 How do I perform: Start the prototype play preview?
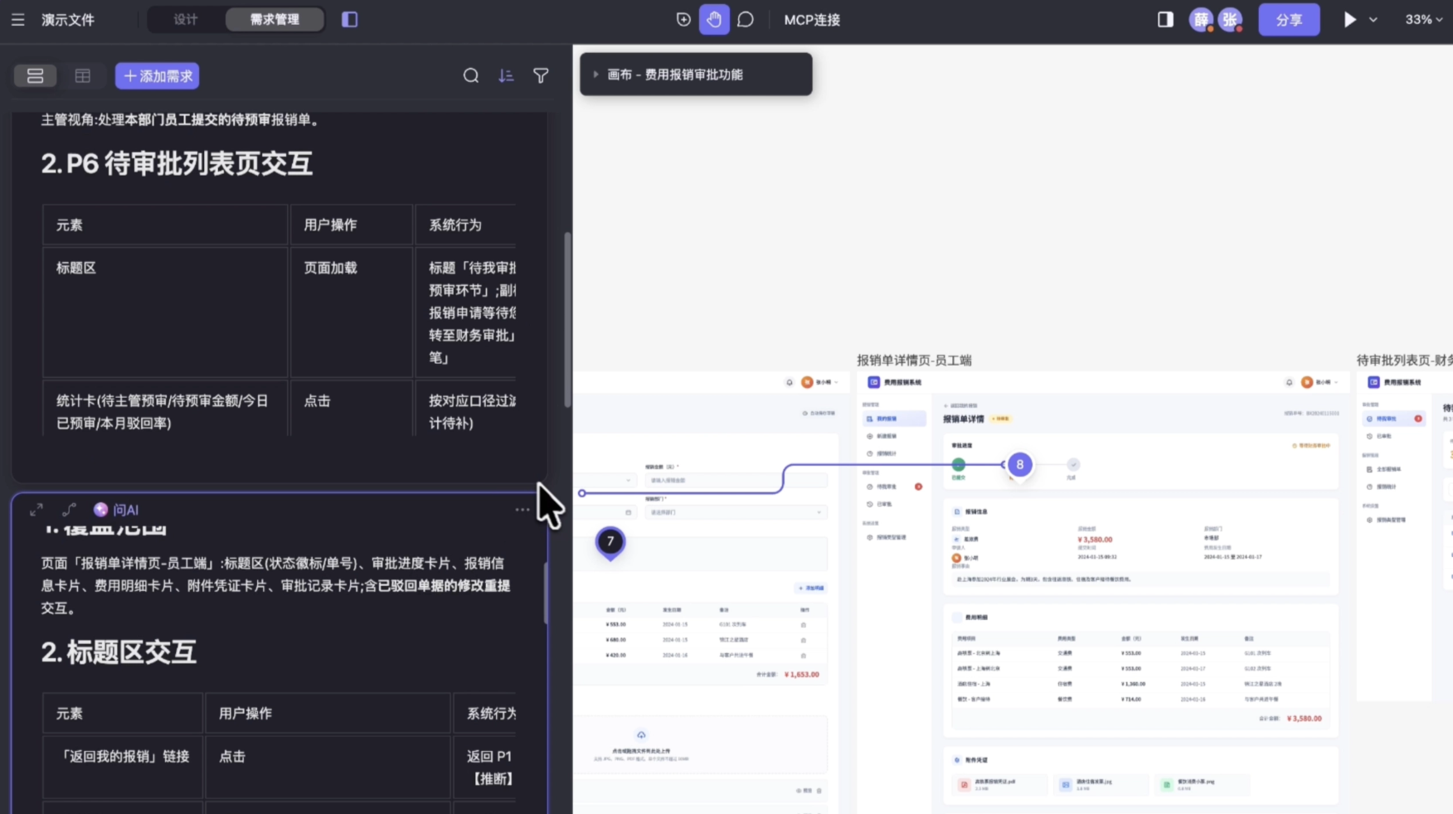[x=1349, y=19]
